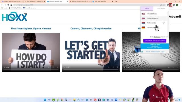Open Contact Support link

(155, 52)
